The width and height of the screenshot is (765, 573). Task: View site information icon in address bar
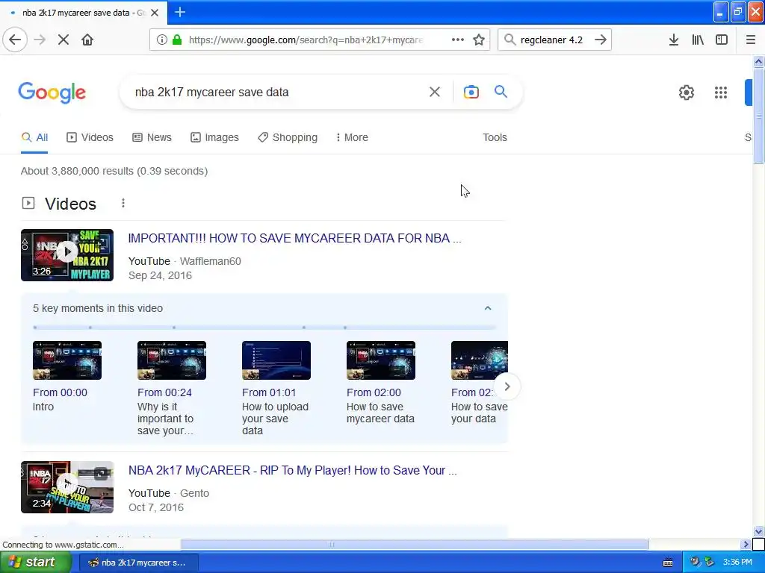[161, 40]
